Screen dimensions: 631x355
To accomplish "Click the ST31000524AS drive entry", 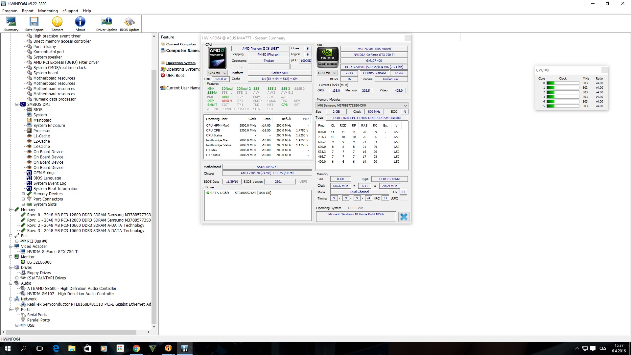I will 253,193.
